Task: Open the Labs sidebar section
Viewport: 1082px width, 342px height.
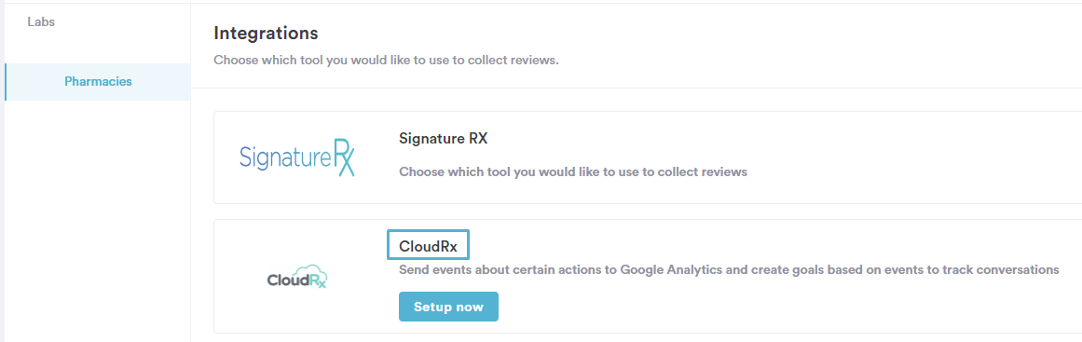Action: pyautogui.click(x=41, y=21)
